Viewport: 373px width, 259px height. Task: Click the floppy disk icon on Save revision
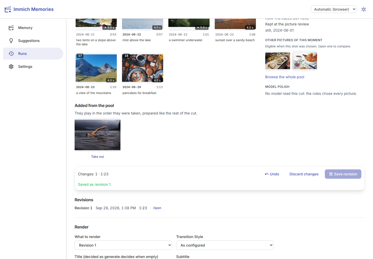point(331,174)
